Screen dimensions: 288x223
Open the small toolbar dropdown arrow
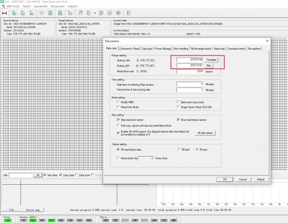[95, 13]
